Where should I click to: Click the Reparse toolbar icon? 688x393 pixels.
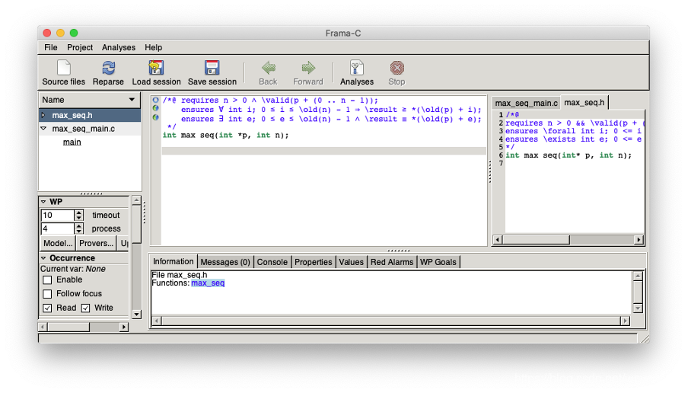pyautogui.click(x=108, y=68)
